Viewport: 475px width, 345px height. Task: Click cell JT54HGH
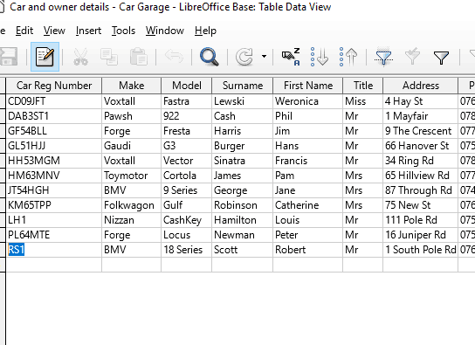54,190
